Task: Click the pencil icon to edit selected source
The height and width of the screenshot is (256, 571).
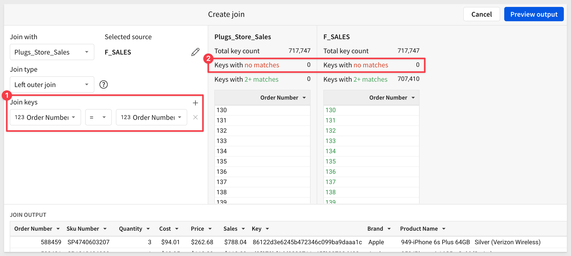Action: click(x=195, y=52)
